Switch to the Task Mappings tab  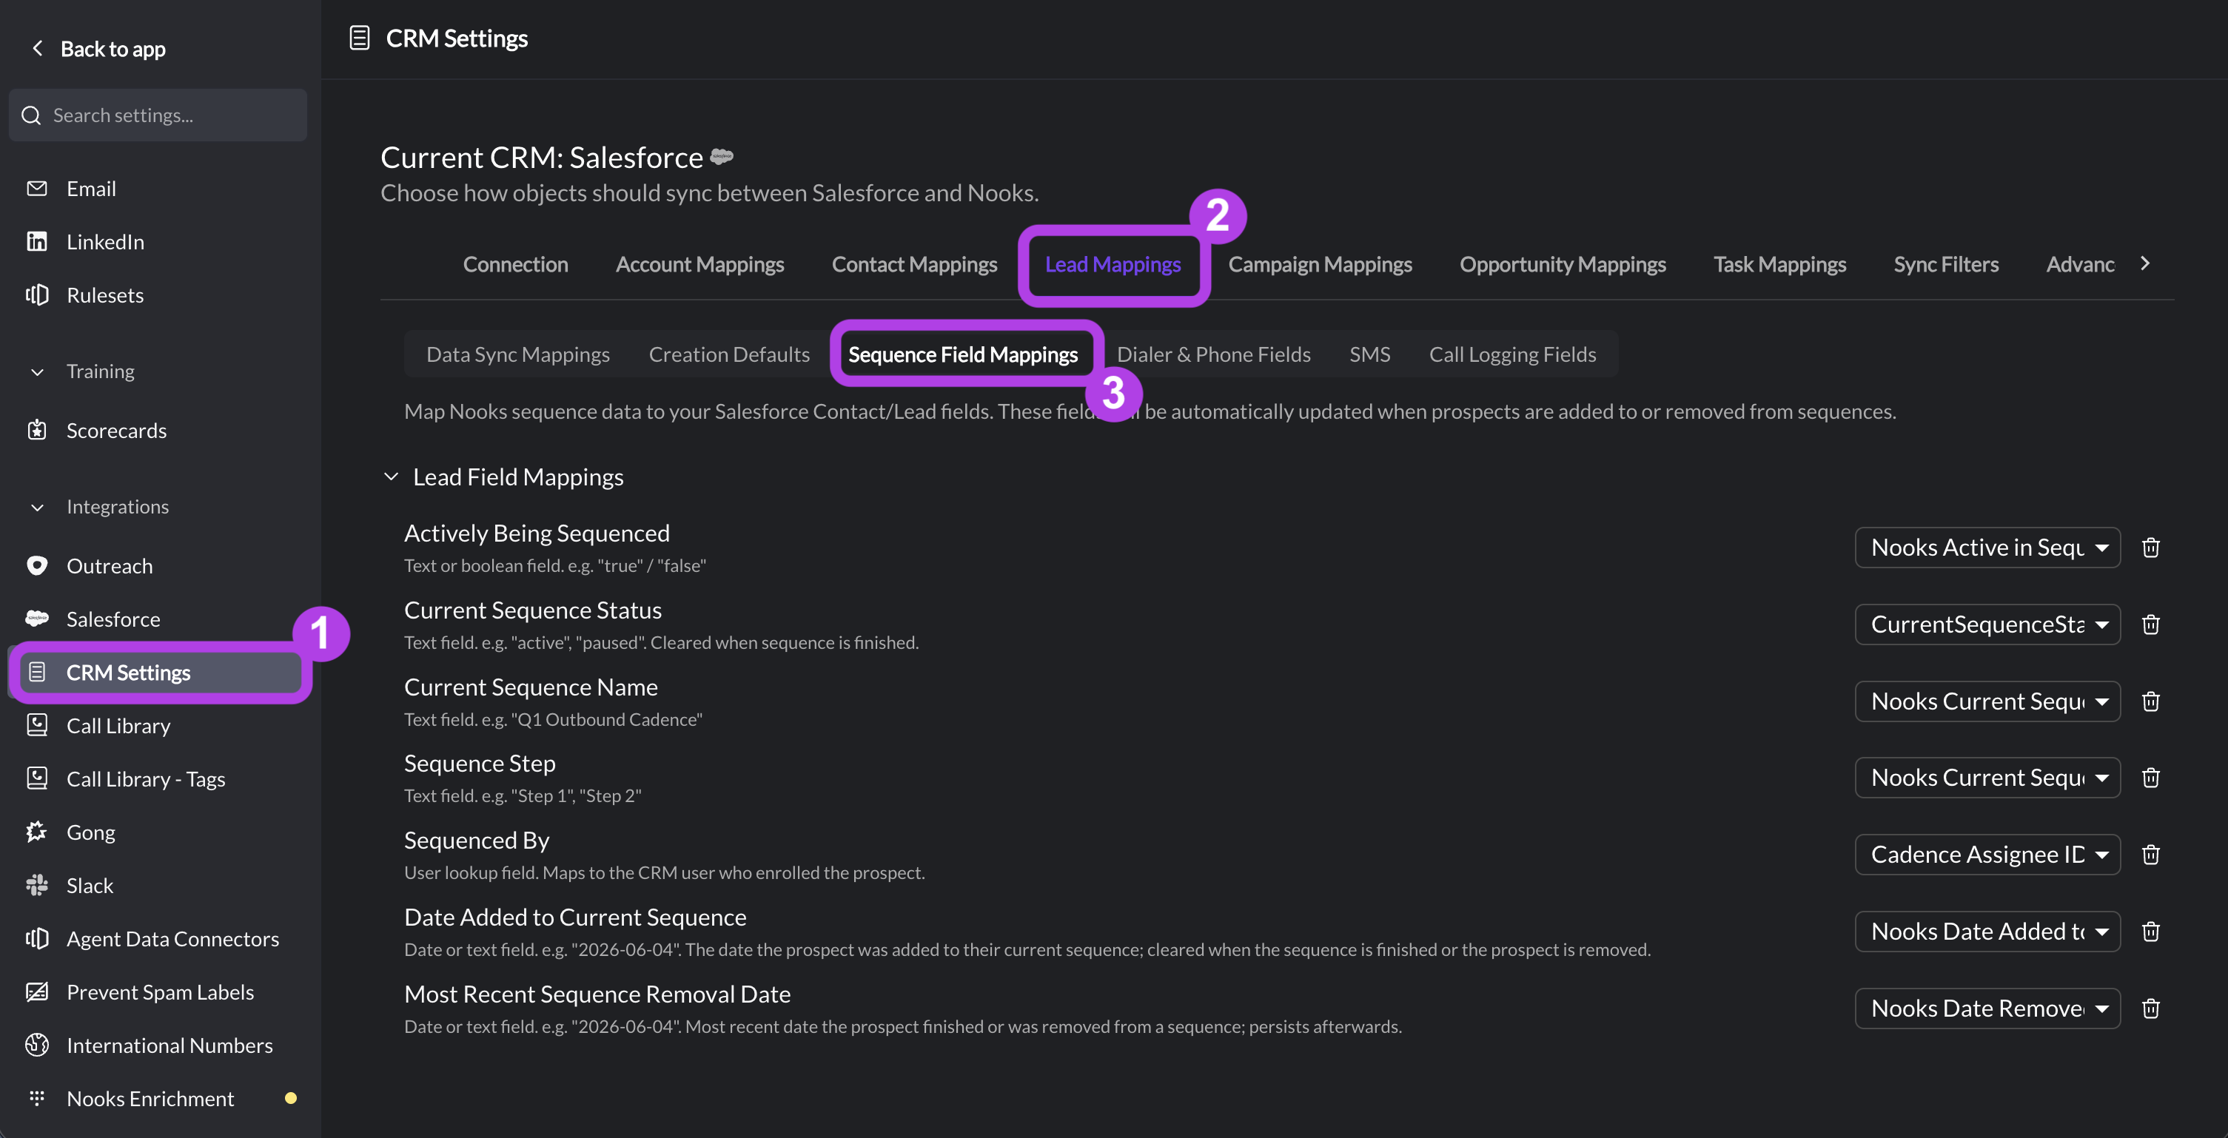click(1780, 263)
